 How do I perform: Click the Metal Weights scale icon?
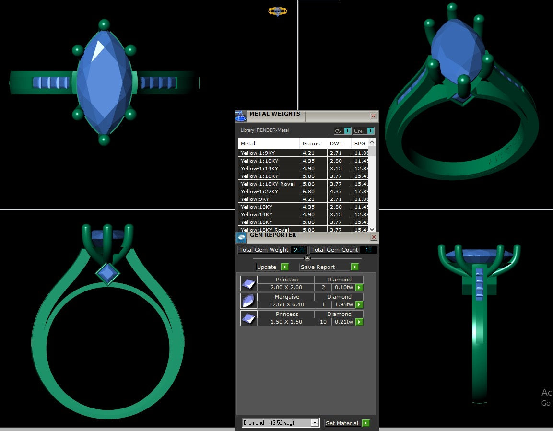click(240, 116)
